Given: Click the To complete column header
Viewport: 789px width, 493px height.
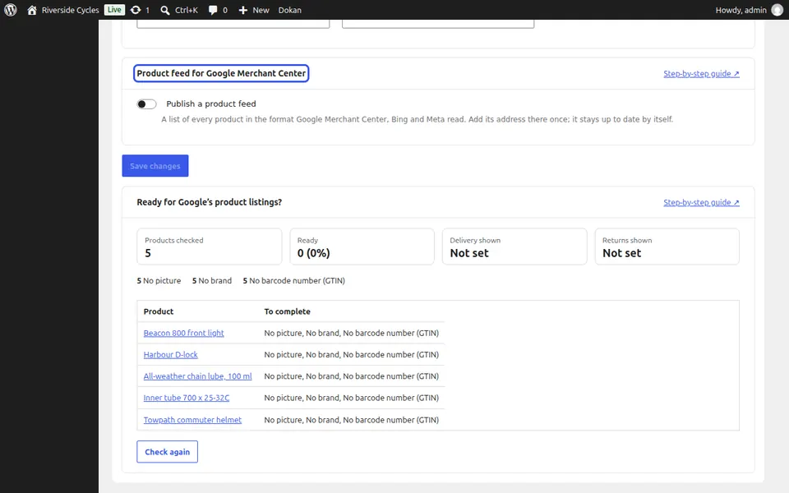Looking at the screenshot, I should point(288,311).
